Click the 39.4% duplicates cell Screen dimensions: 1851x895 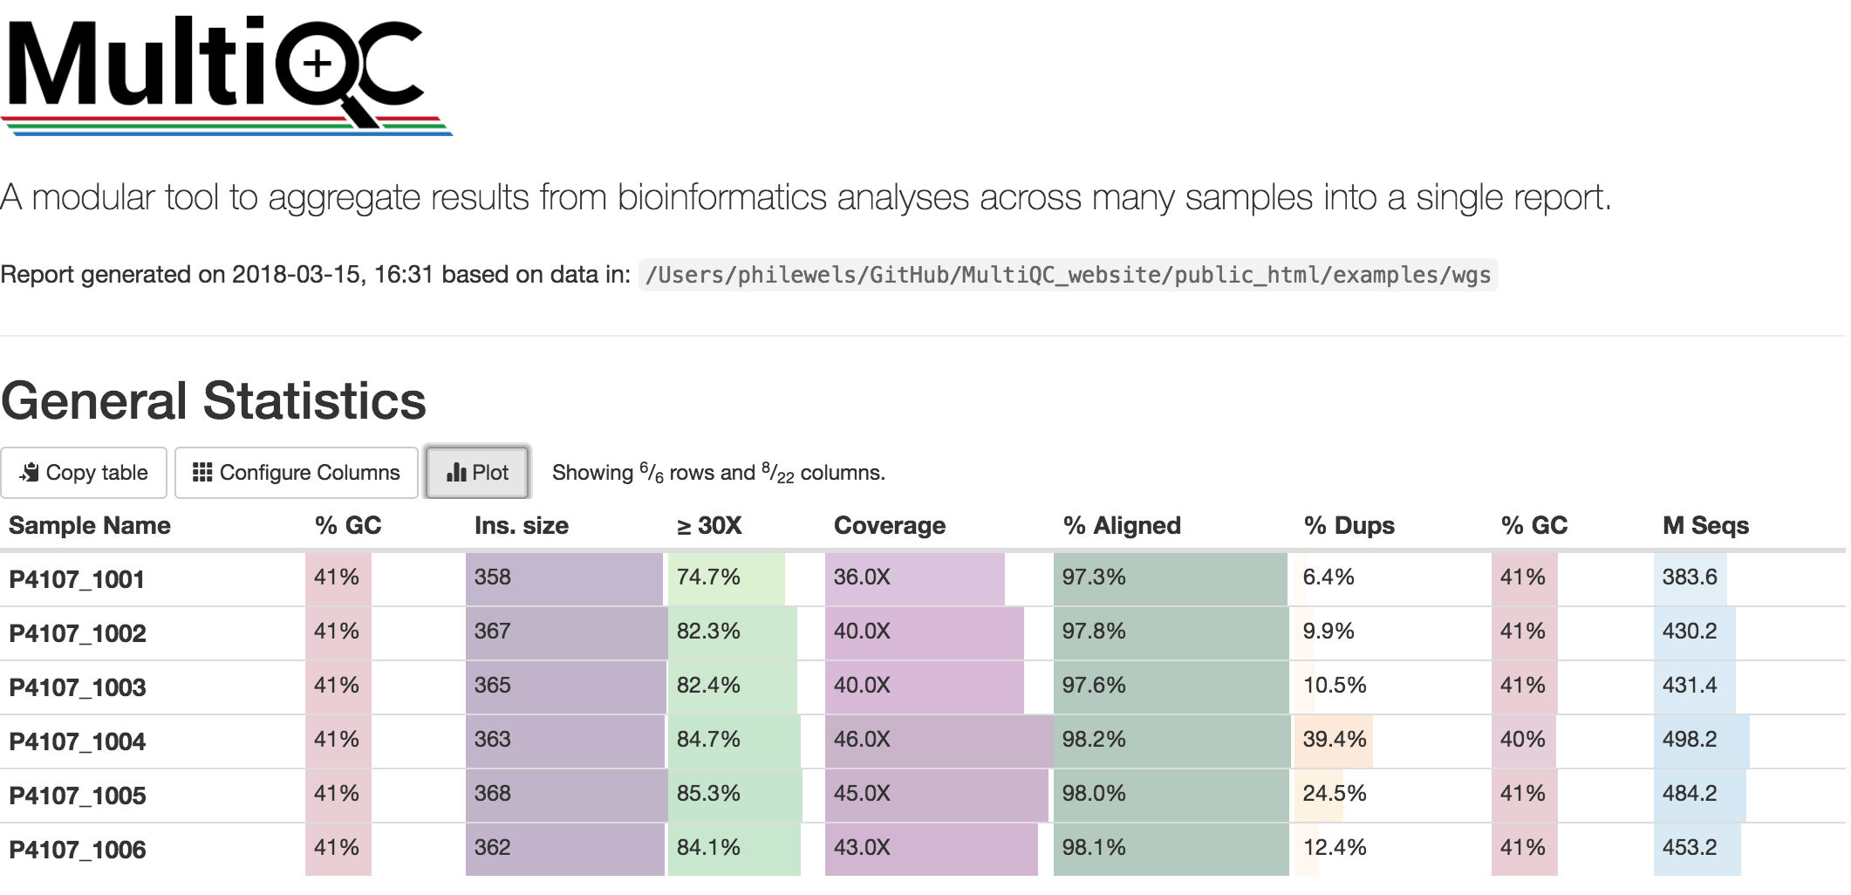[1335, 740]
